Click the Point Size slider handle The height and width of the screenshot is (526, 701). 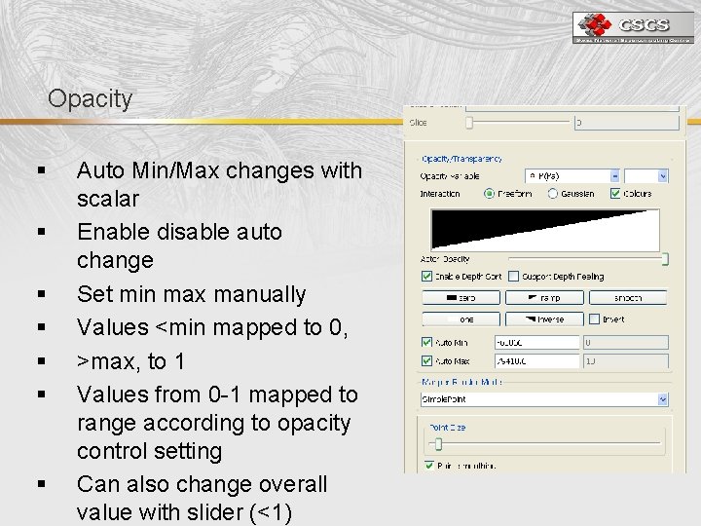(438, 444)
